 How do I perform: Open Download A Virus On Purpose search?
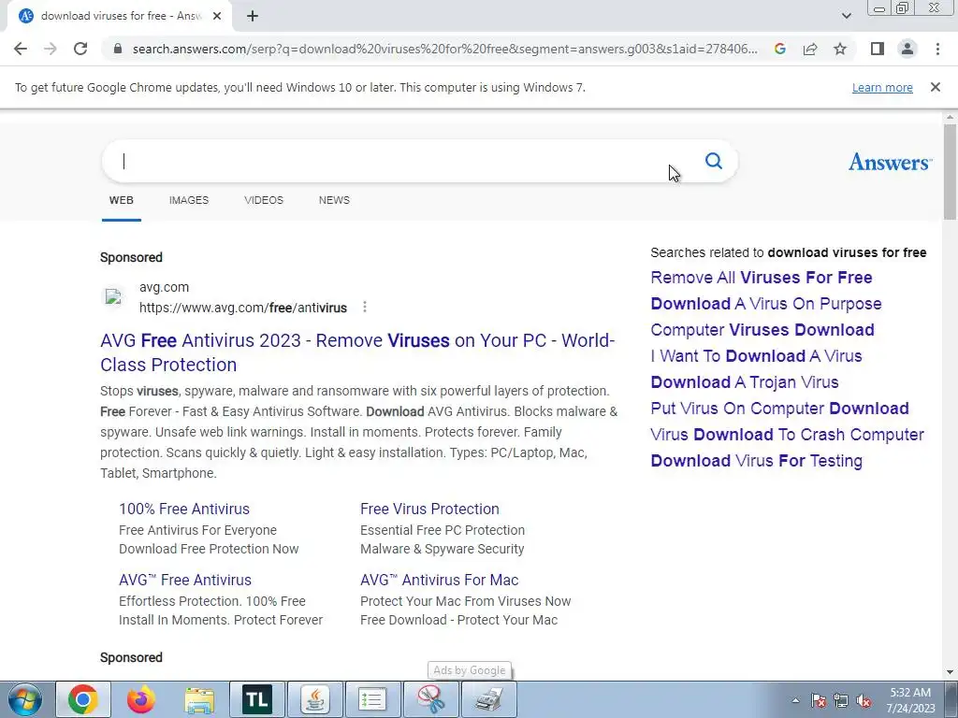766,304
